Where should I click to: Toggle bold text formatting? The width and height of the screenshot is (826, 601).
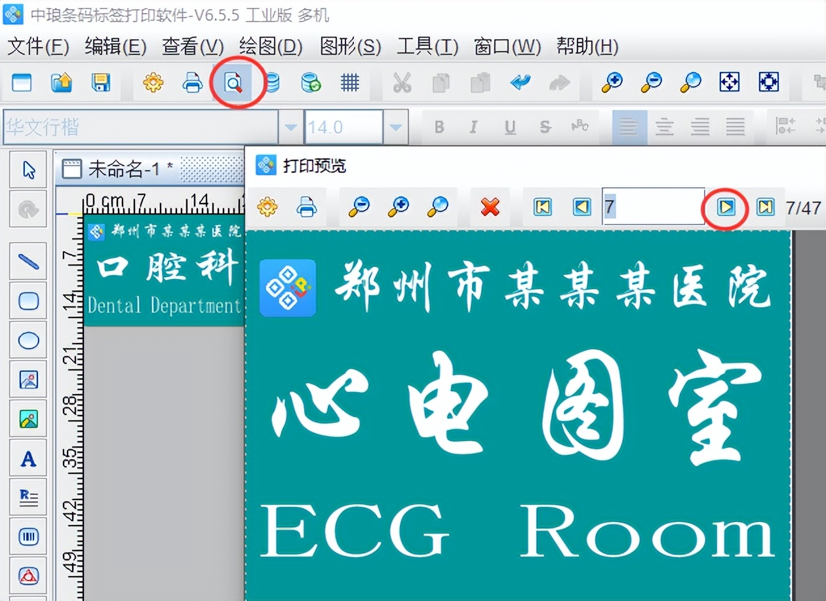click(x=439, y=127)
